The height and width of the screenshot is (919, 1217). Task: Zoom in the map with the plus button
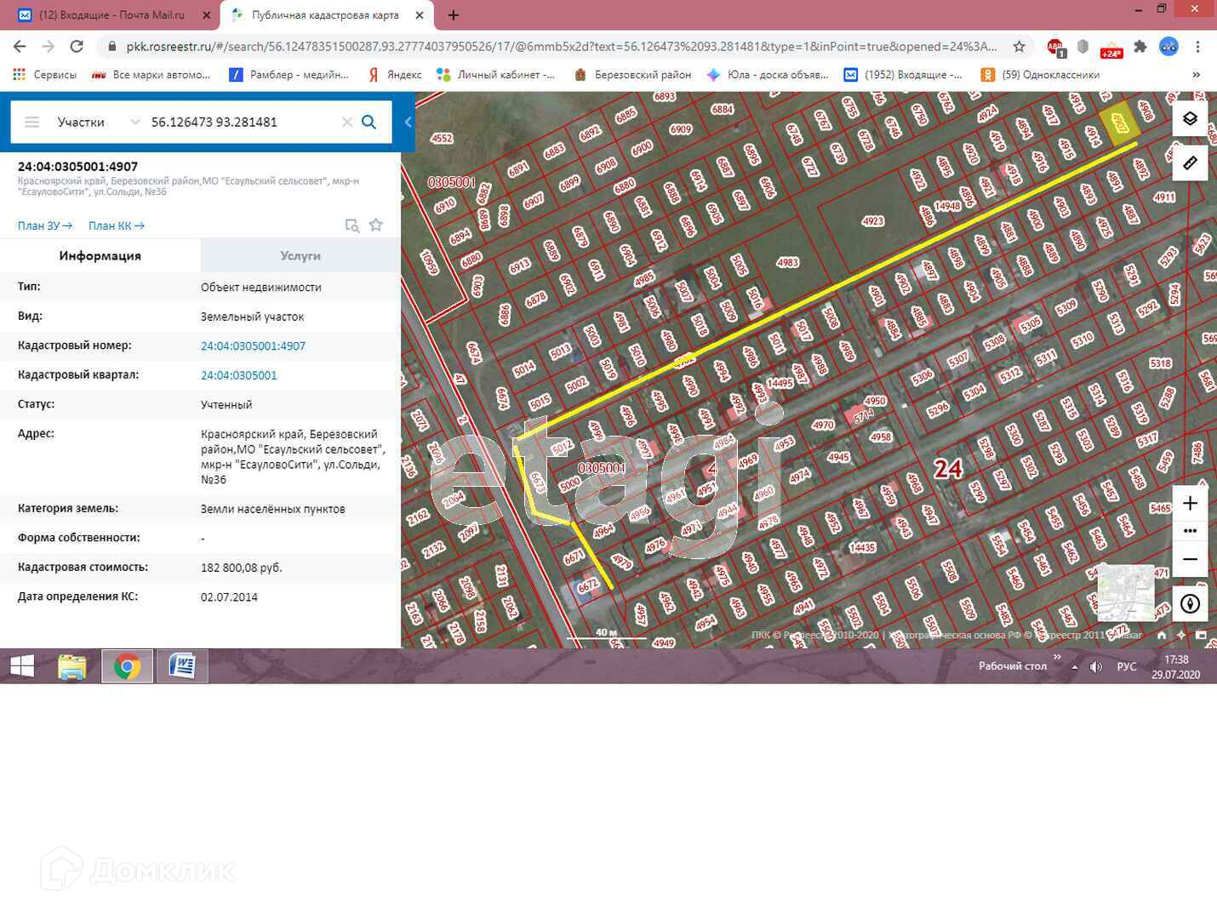[1190, 503]
